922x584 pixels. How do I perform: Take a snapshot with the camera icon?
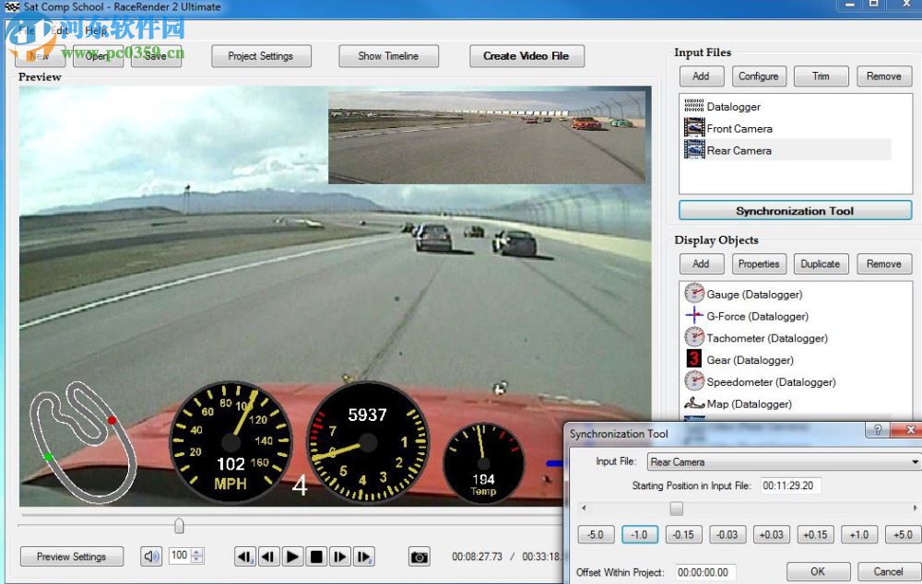tap(420, 556)
